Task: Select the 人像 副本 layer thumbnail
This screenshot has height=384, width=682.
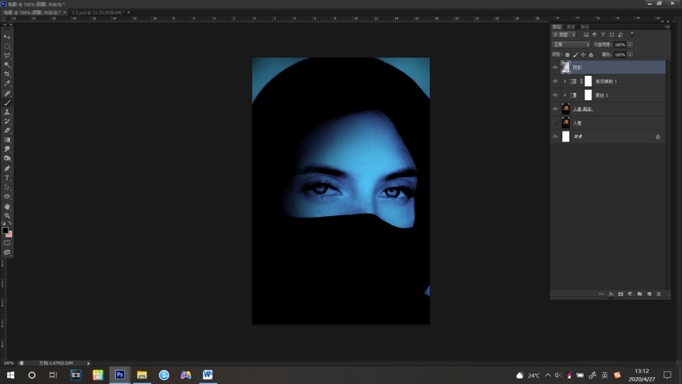Action: tap(565, 109)
